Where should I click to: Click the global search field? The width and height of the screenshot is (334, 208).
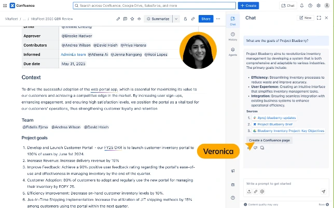154,6
